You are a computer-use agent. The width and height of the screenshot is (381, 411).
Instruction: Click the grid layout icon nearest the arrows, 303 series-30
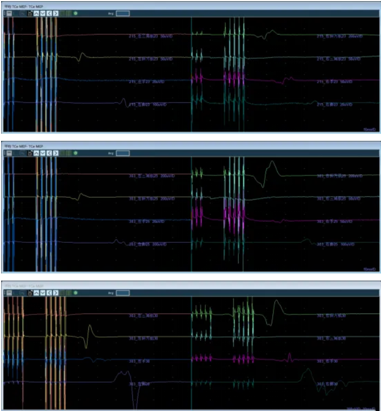pyautogui.click(x=63, y=293)
